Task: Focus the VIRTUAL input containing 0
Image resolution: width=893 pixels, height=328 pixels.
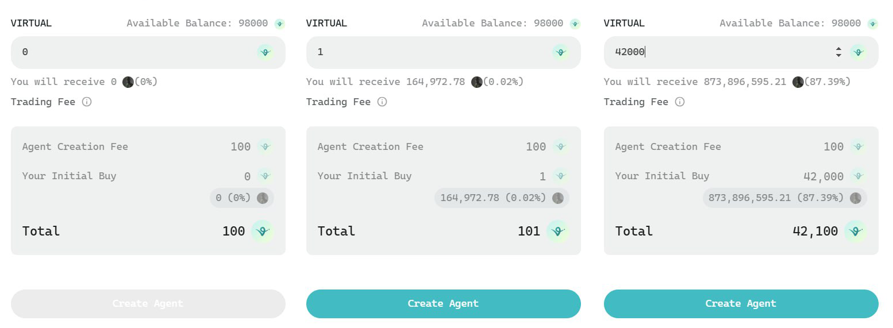Action: pos(132,52)
